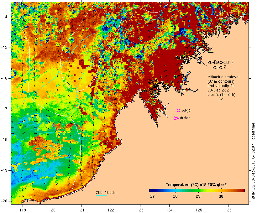Click latitude axis label '-14'
Viewport: 257px width, 213px height.
tap(4, 17)
